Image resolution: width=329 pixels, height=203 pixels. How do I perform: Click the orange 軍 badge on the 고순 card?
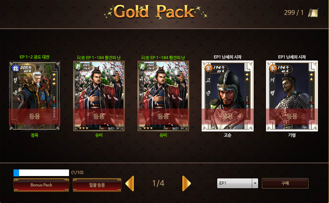tap(209, 68)
